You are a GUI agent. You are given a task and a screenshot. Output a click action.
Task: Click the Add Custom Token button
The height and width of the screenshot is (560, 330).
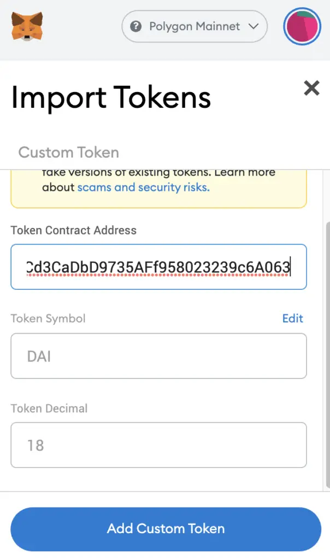coord(166,529)
